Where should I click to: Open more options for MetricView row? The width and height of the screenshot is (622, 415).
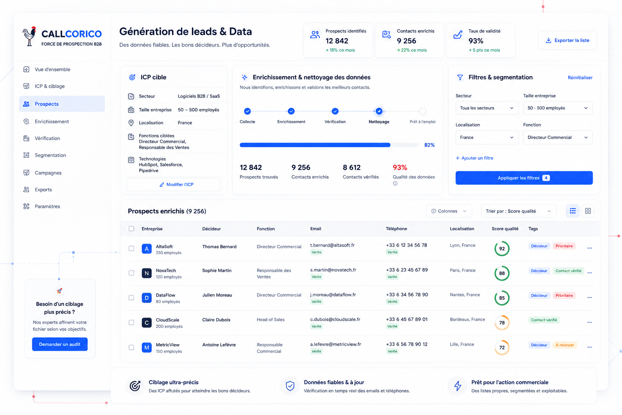(x=590, y=347)
